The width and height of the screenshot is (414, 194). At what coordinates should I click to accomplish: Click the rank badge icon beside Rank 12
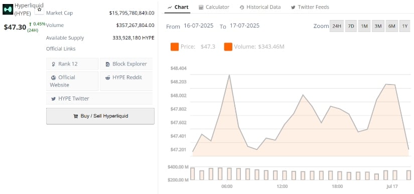coord(54,64)
